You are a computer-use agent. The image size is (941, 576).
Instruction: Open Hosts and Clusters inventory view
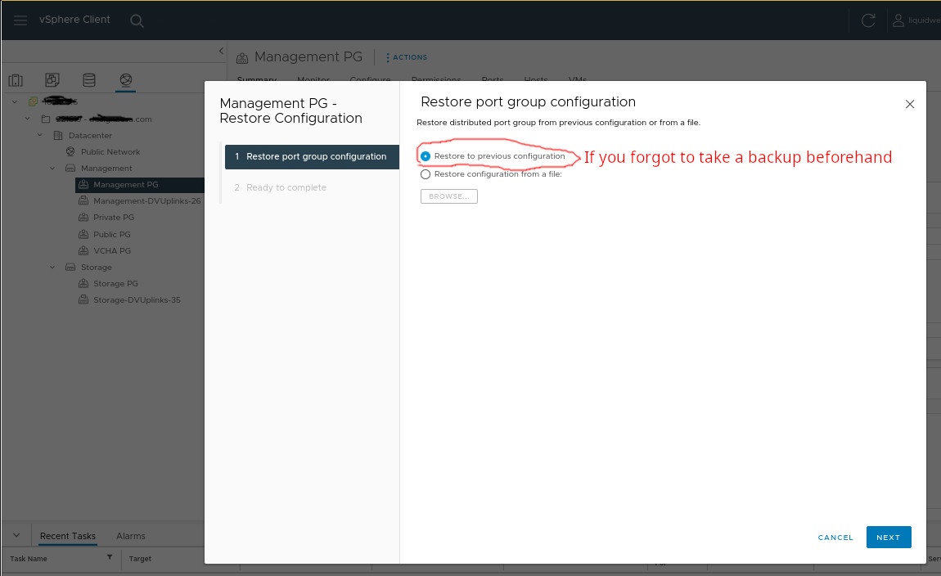(x=16, y=80)
